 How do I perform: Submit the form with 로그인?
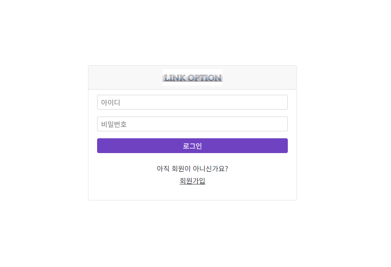tap(192, 146)
